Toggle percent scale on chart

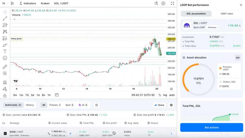[160, 95]
